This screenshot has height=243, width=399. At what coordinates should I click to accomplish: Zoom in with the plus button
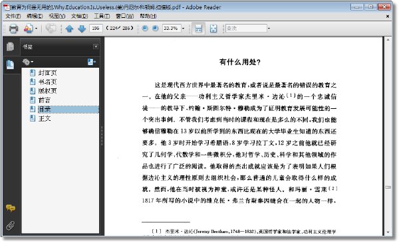(155, 28)
